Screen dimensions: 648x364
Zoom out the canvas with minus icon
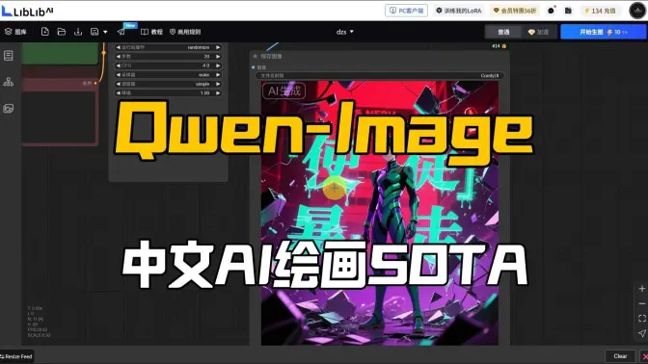[x=642, y=303]
